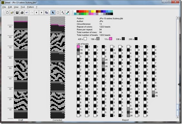Pick the magenta color in the palette
The height and width of the screenshot is (124, 182).
(90, 14)
